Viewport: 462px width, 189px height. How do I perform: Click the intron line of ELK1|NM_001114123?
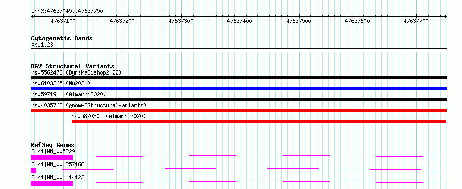(259, 181)
